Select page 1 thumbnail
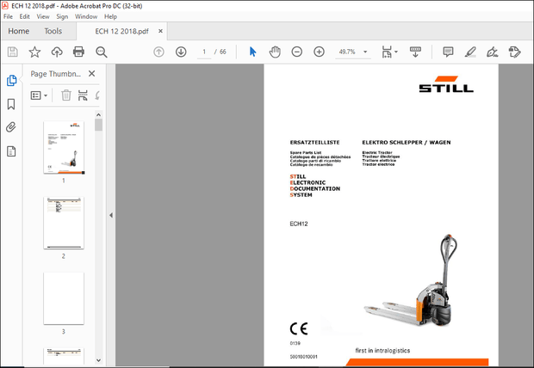 coord(64,147)
